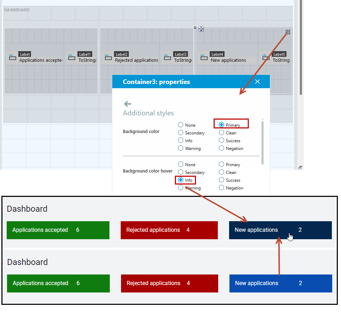Select the LBL icon of Label (Applications accepted)

coord(13,57)
